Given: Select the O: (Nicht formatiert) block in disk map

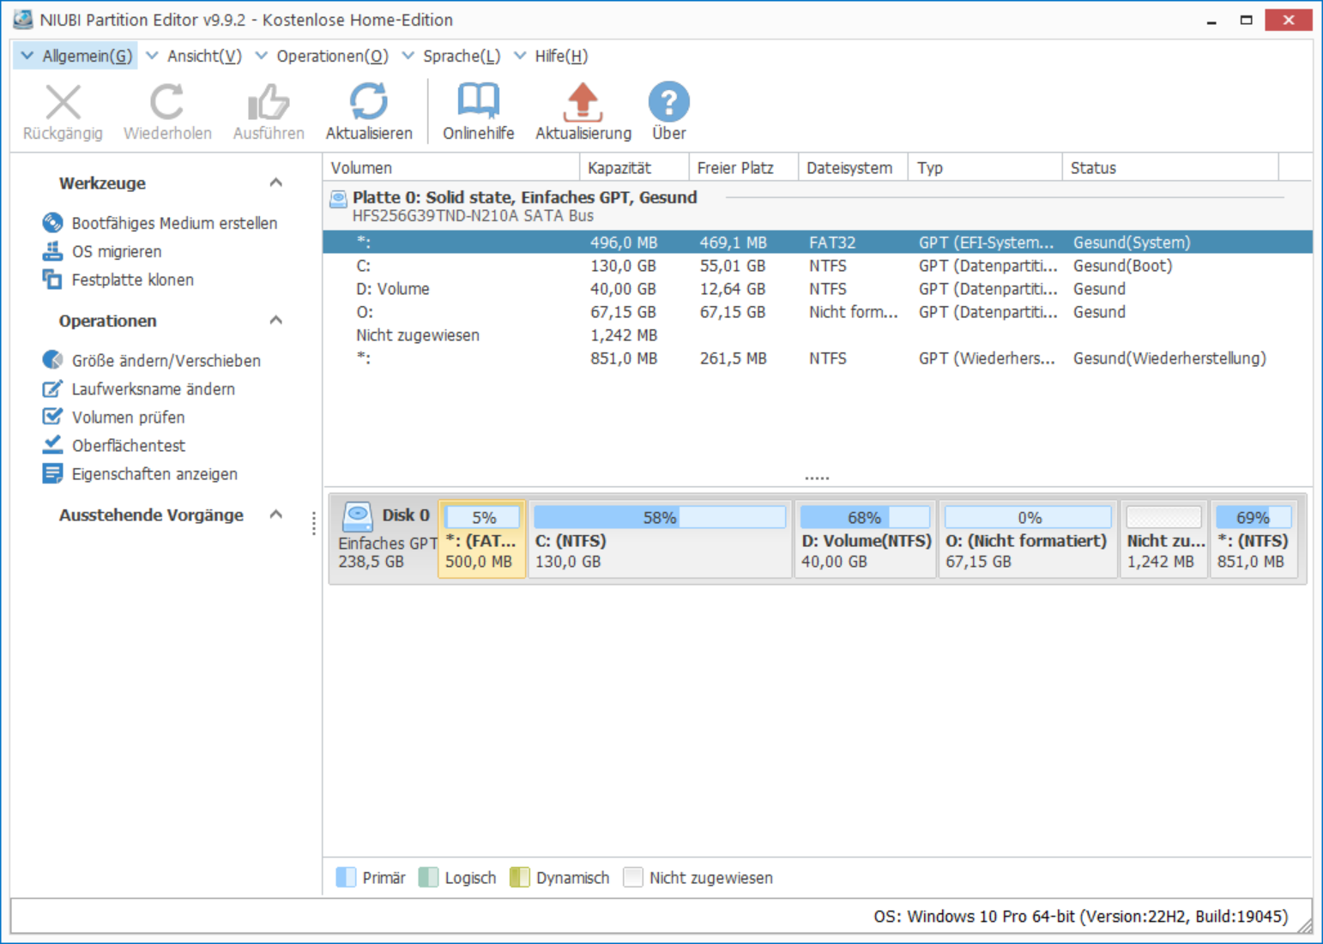Looking at the screenshot, I should 1028,539.
